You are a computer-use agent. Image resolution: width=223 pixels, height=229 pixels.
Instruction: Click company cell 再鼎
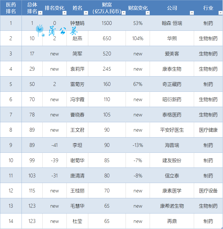(172, 221)
